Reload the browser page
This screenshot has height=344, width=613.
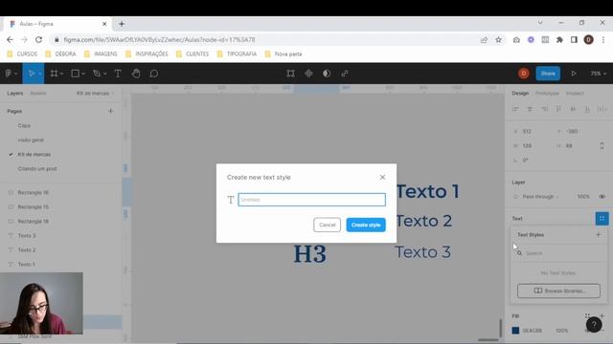click(x=38, y=40)
